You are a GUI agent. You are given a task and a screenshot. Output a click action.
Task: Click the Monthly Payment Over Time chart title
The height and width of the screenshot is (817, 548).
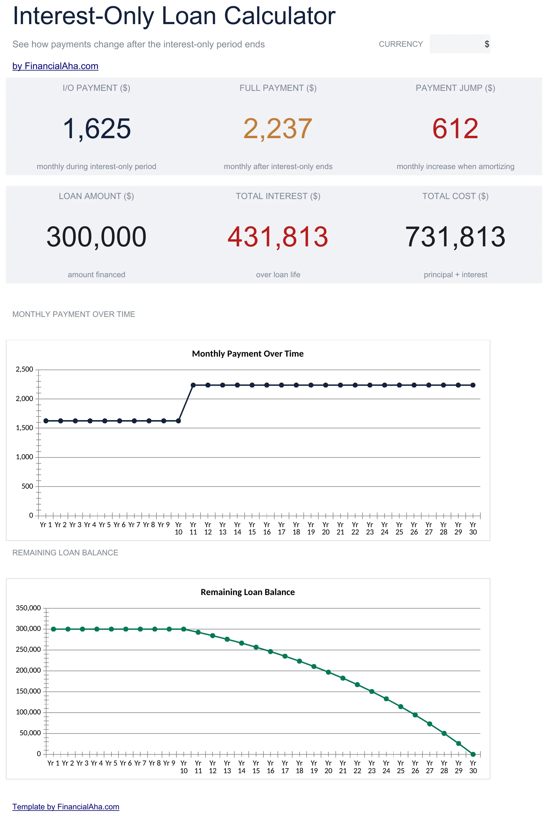pyautogui.click(x=248, y=354)
